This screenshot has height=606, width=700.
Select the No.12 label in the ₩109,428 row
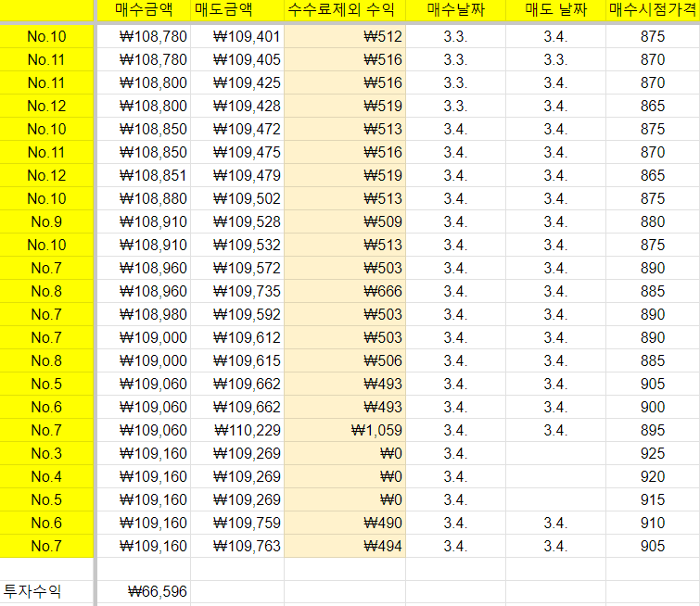click(x=46, y=107)
